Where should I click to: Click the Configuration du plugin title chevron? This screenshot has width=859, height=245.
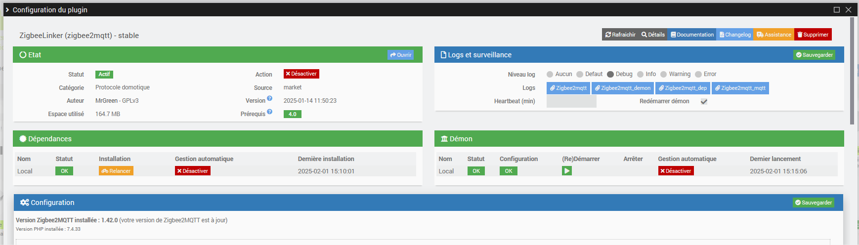coord(7,10)
